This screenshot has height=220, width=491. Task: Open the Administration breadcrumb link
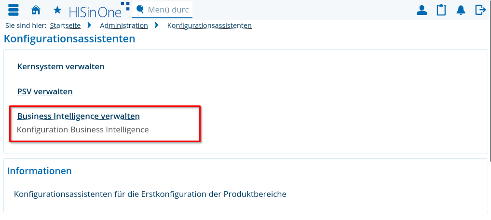(x=123, y=26)
